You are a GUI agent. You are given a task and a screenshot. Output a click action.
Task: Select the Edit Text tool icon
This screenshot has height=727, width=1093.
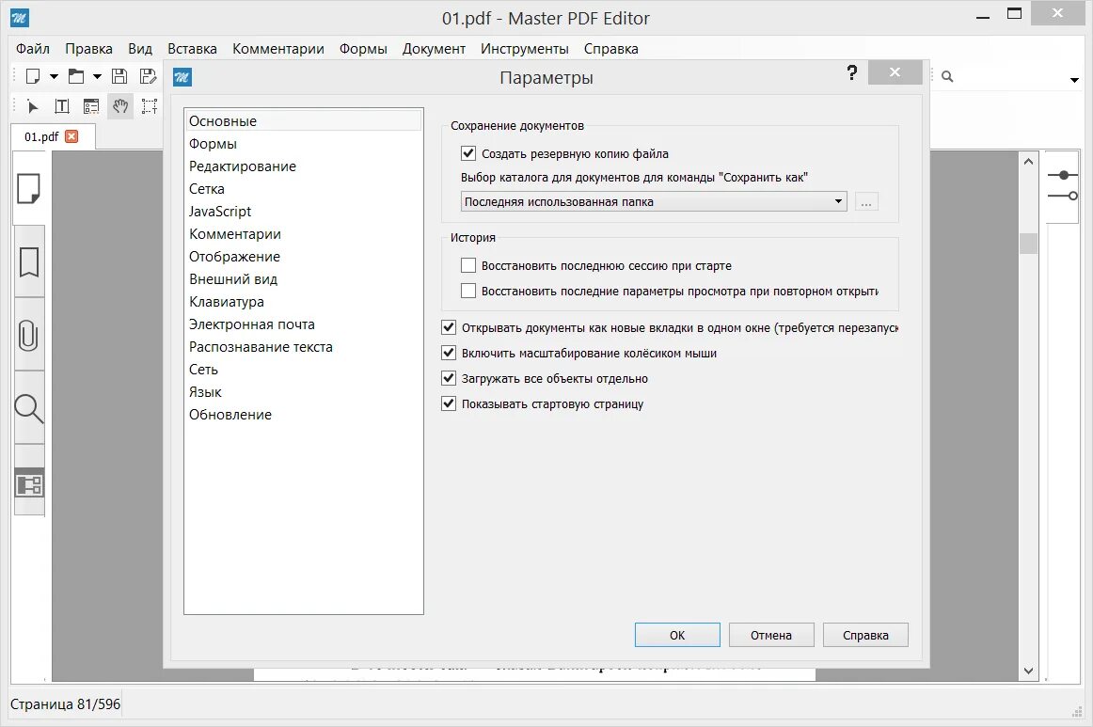coord(62,106)
